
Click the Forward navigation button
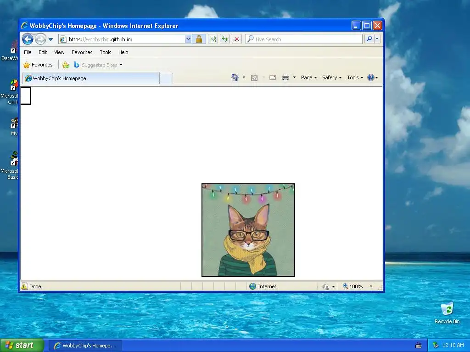tap(40, 39)
